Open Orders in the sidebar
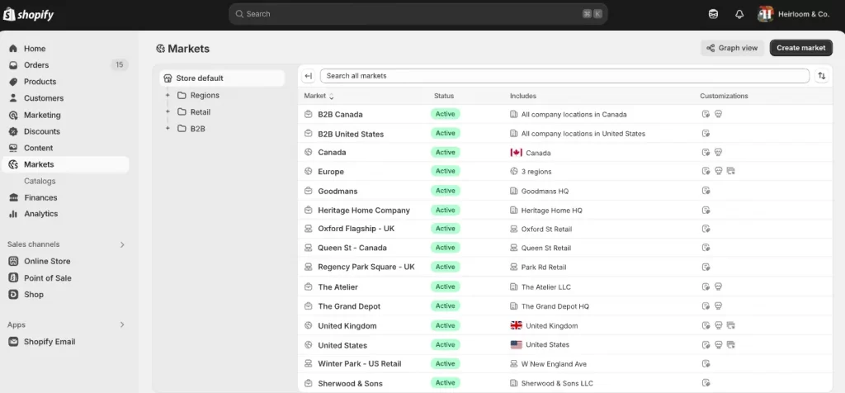 36,65
